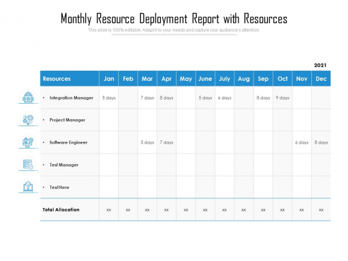Select the Dec column header
The height and width of the screenshot is (261, 348).
321,78
